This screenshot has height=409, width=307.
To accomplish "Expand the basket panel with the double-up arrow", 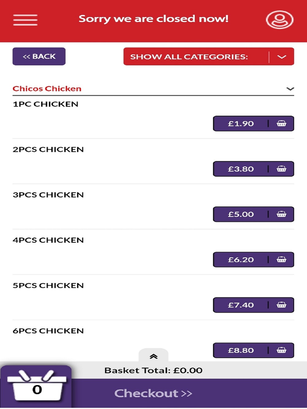I will (153, 356).
